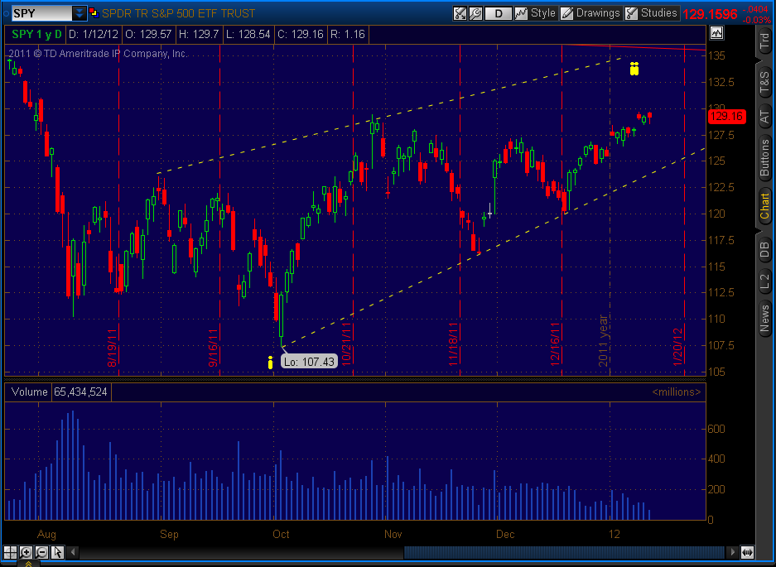Screen dimensions: 776x567
Task: Switch to the Buttons side tab
Action: tap(764, 158)
